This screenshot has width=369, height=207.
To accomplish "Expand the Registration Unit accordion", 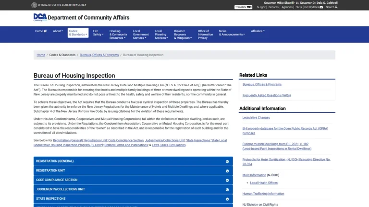I will tap(133, 171).
